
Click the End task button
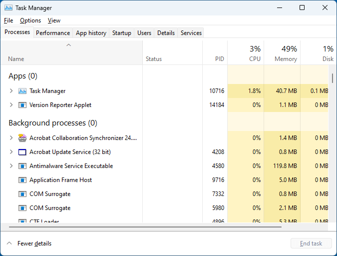(x=311, y=243)
